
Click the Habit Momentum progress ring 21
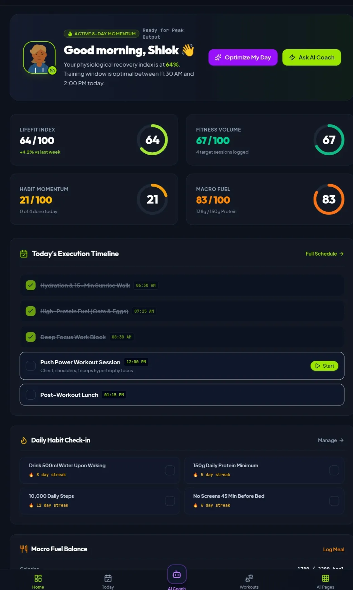[152, 199]
